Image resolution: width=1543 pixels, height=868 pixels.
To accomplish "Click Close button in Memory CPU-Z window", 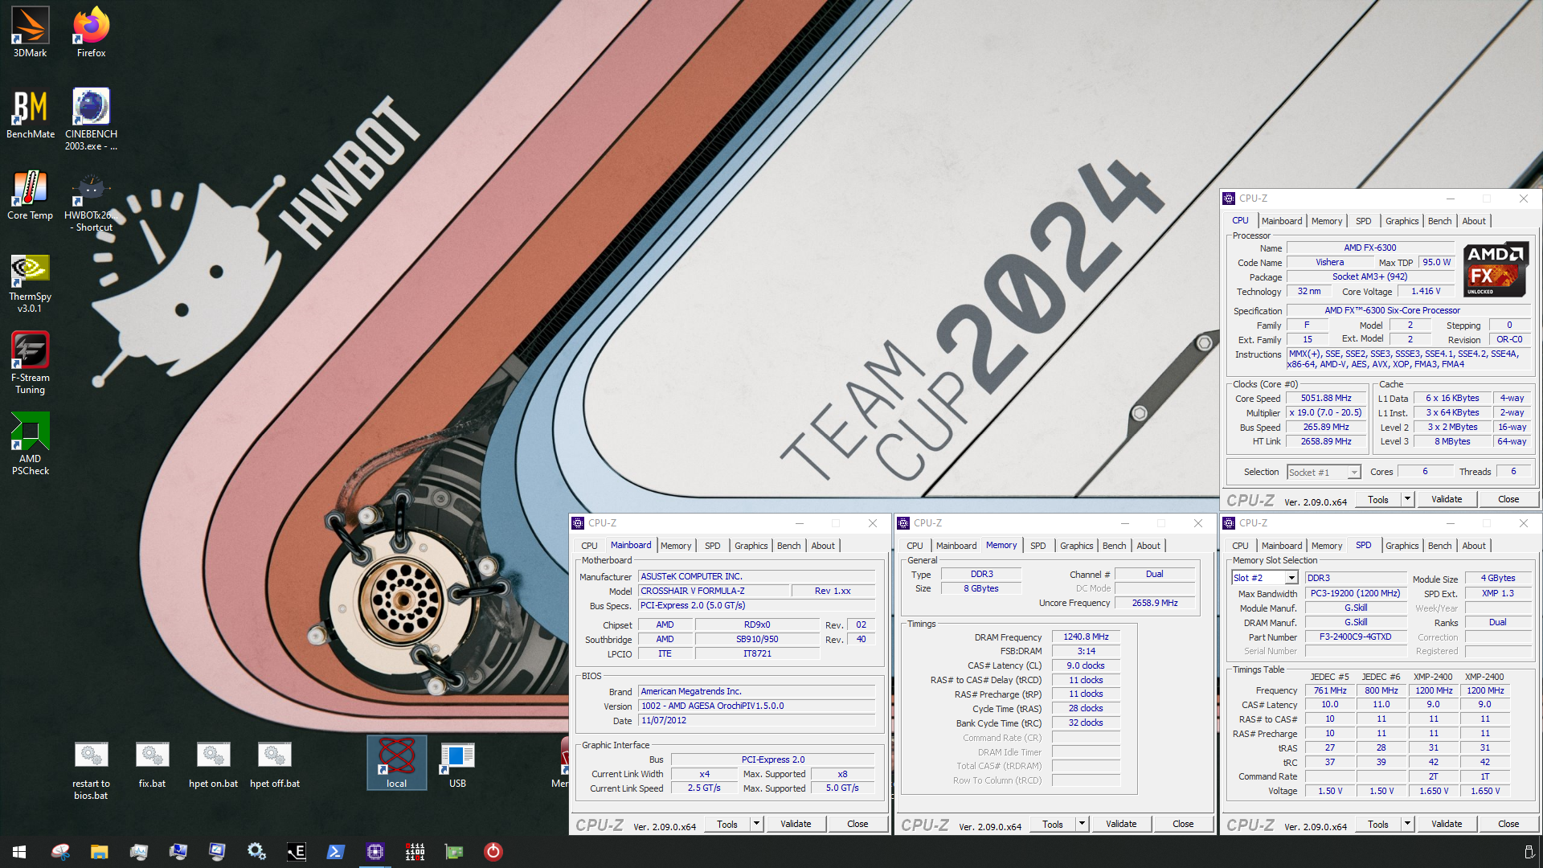I will 1183,824.
